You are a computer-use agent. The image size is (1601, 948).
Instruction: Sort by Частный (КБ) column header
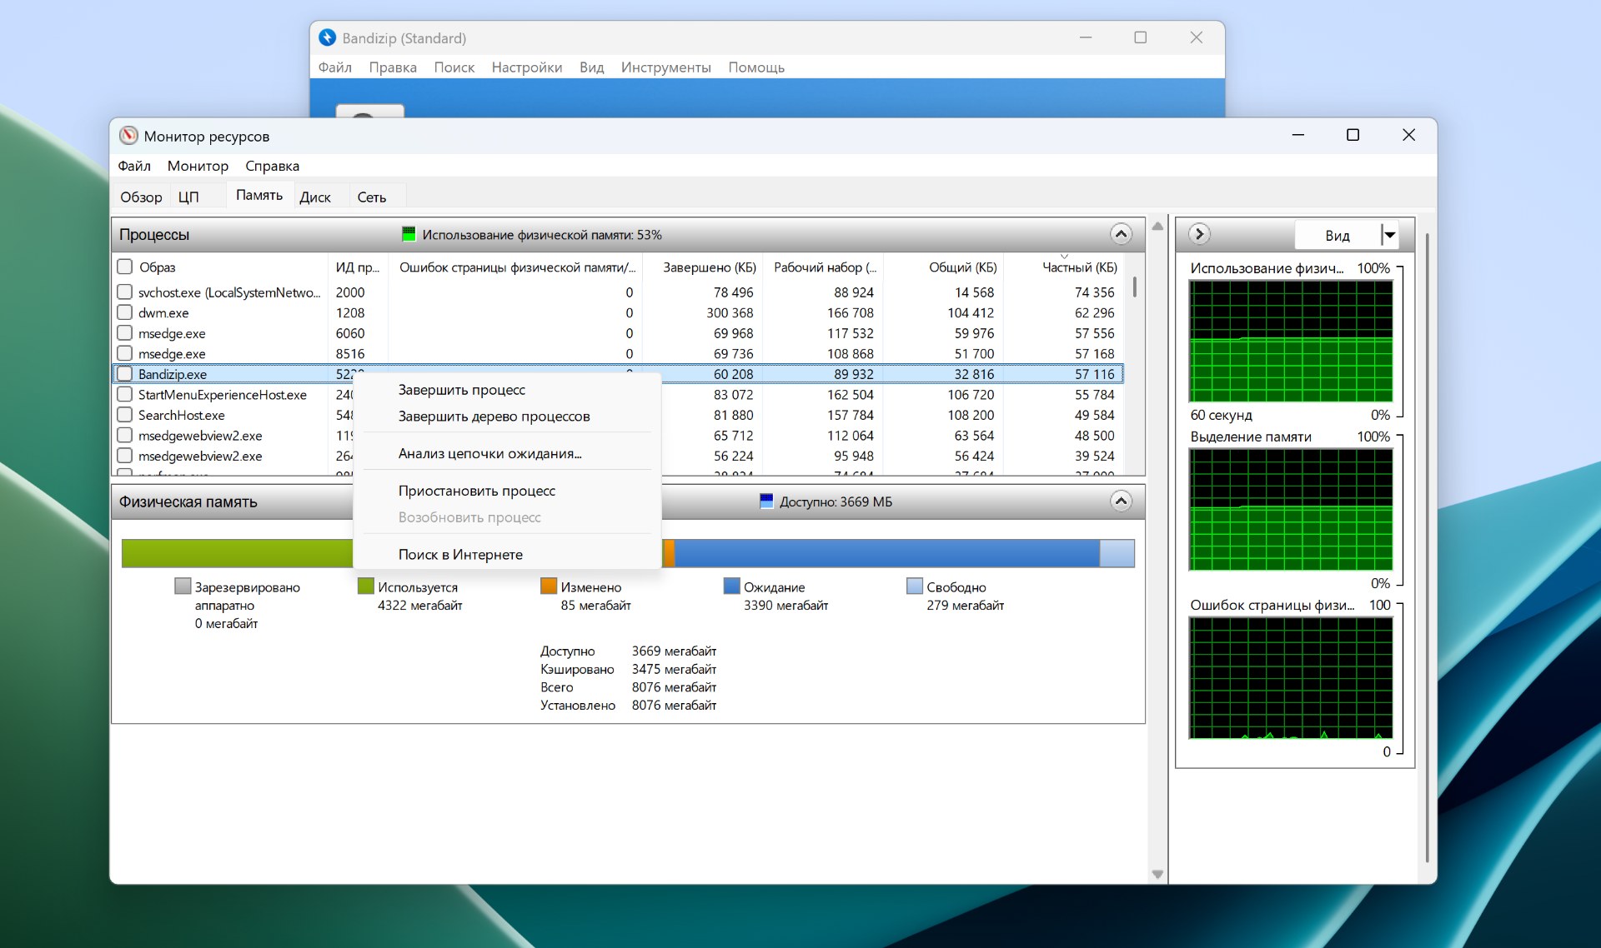(1079, 267)
